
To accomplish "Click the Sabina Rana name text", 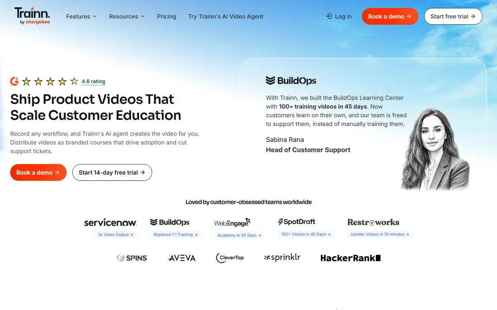I will (x=285, y=140).
